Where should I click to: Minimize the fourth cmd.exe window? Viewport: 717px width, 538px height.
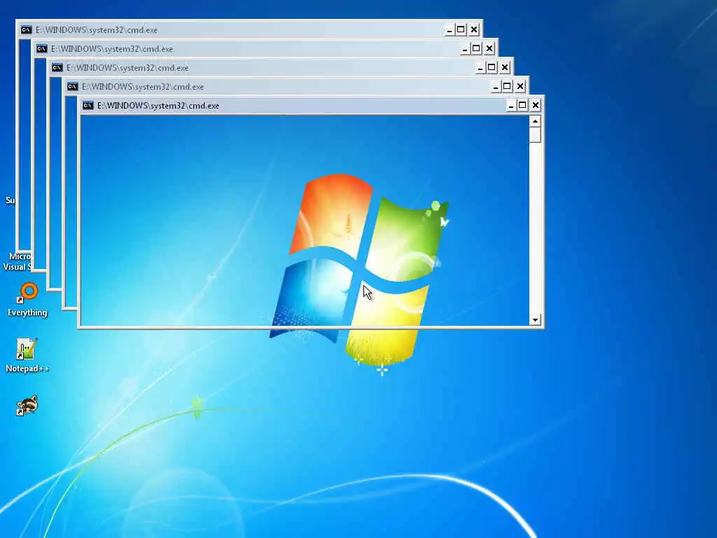click(x=496, y=86)
